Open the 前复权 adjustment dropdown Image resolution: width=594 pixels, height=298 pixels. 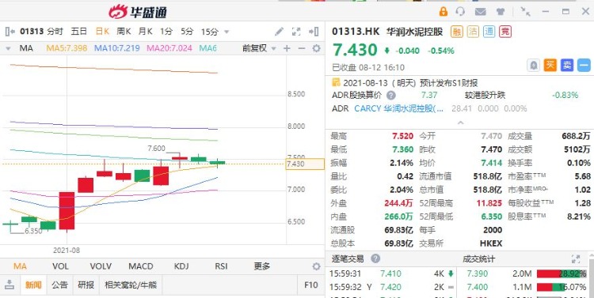[x=259, y=48]
